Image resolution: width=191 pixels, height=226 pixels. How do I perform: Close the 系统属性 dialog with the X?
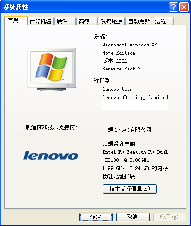[x=184, y=7]
